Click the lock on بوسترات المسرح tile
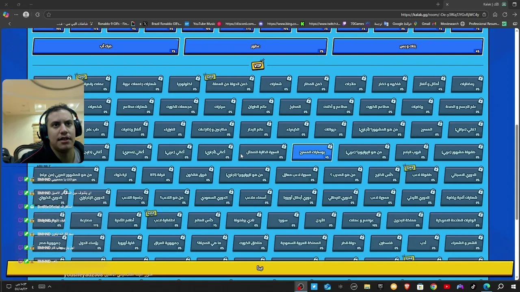The height and width of the screenshot is (292, 520). pyautogui.click(x=330, y=146)
